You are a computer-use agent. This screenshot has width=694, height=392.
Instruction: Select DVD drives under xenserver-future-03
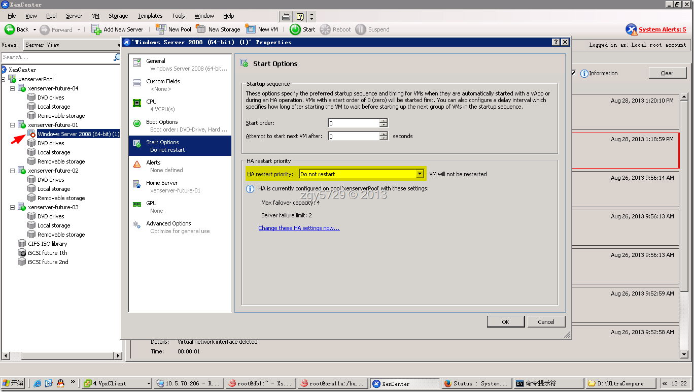(51, 216)
